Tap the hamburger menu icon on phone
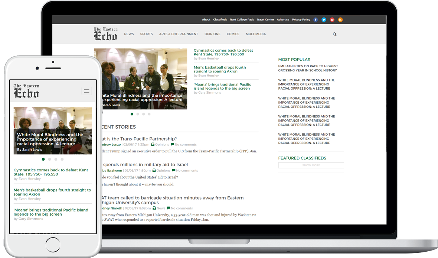 click(86, 91)
